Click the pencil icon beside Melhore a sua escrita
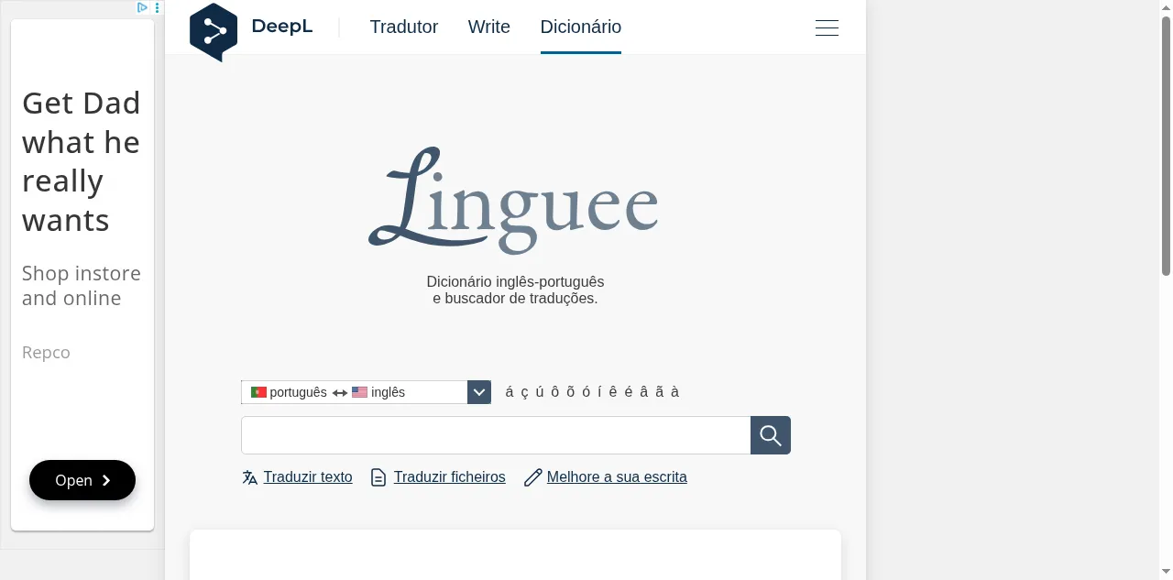This screenshot has width=1173, height=580. point(532,477)
